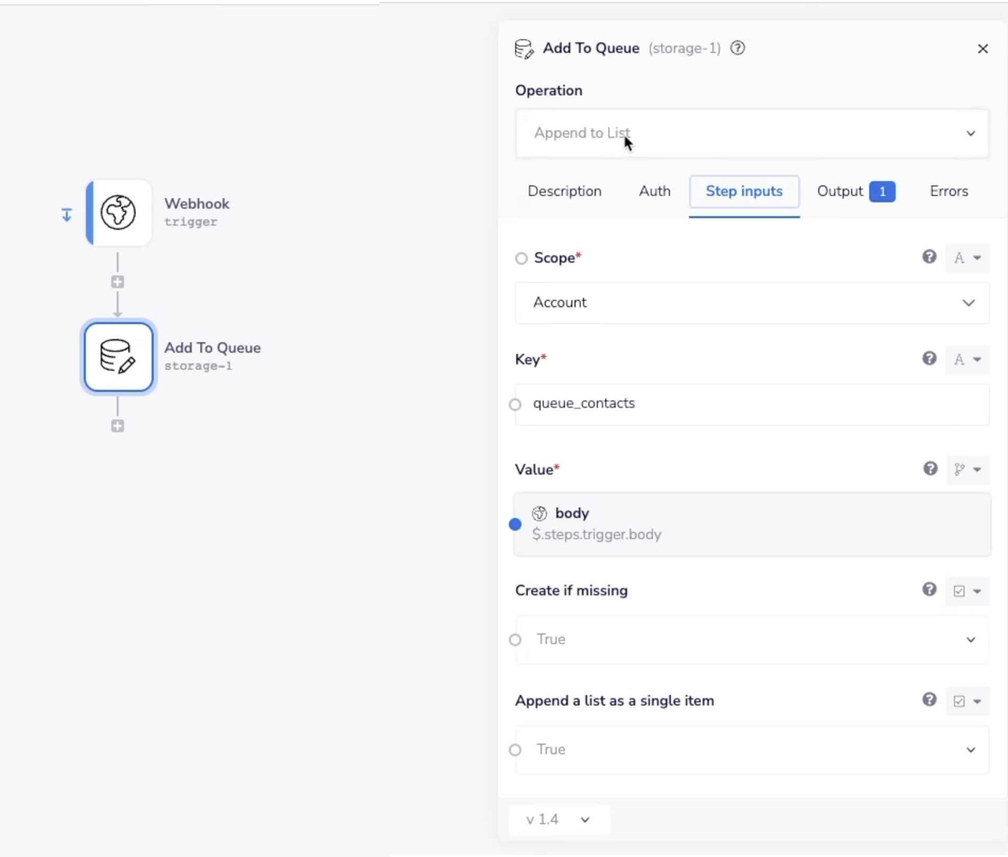Switch to the Description tab
The width and height of the screenshot is (1008, 857).
[x=564, y=191]
